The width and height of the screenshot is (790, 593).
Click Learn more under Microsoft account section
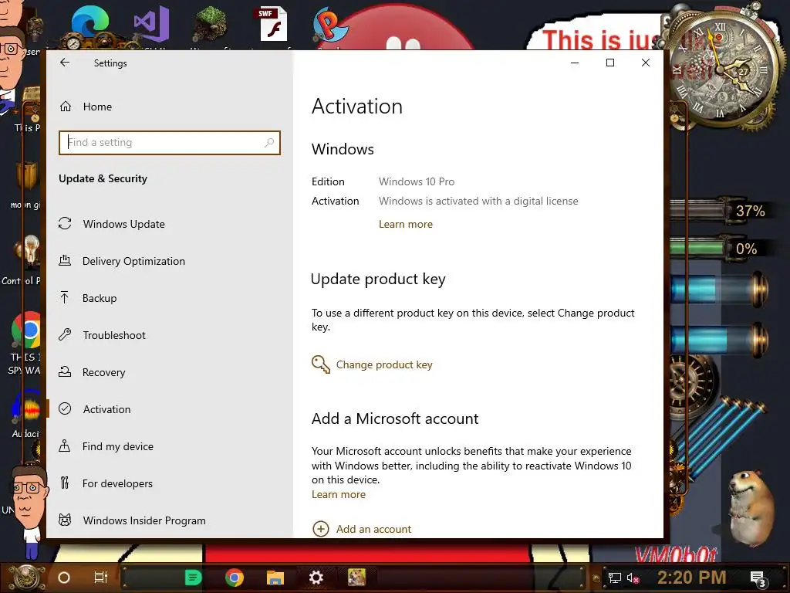(339, 495)
